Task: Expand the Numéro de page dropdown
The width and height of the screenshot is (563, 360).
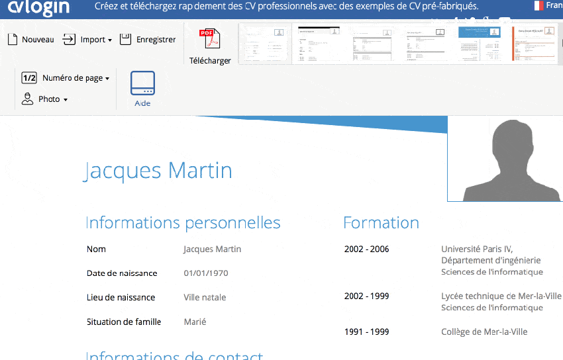Action: 107,79
